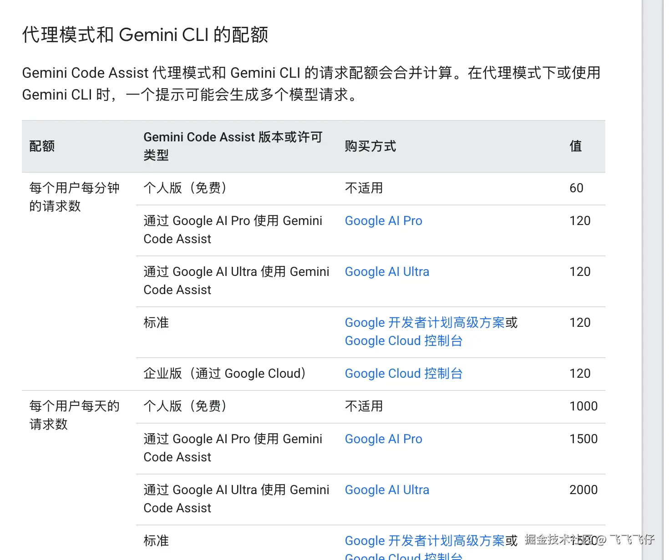
Task: Click the Gemini Code Assist 版本或许可类型 column header
Action: point(233,146)
